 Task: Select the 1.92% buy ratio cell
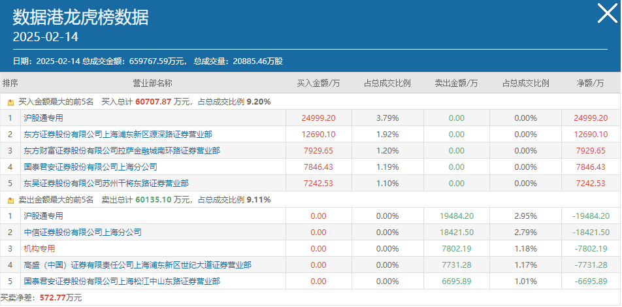coord(387,135)
